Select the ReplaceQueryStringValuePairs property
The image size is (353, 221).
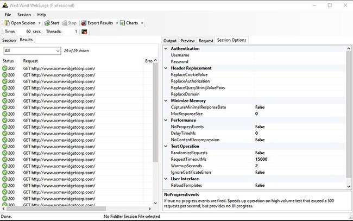pyautogui.click(x=198, y=88)
